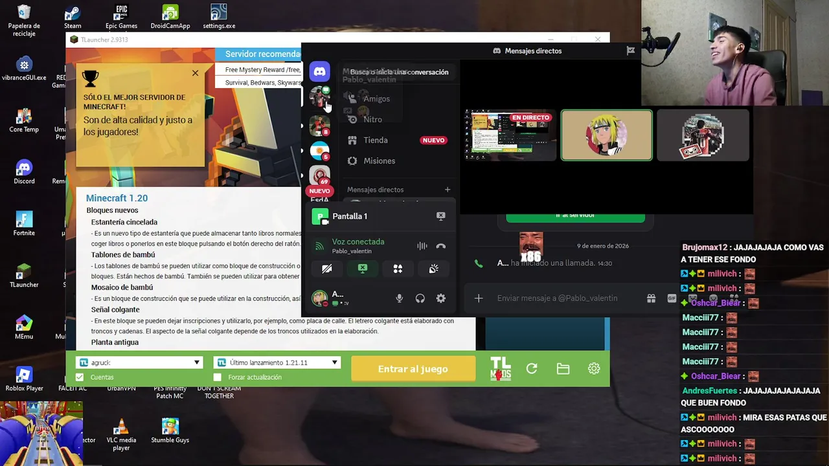Create new direct message plus icon
The height and width of the screenshot is (466, 829).
tap(448, 190)
